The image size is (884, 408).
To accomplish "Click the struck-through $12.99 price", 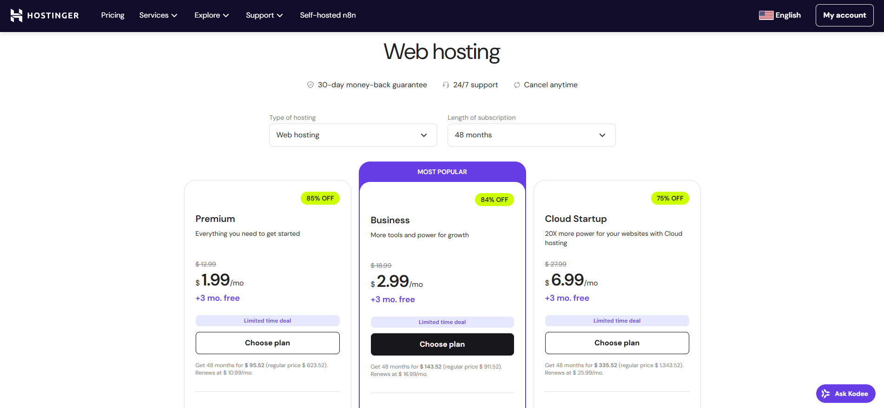I will [206, 264].
